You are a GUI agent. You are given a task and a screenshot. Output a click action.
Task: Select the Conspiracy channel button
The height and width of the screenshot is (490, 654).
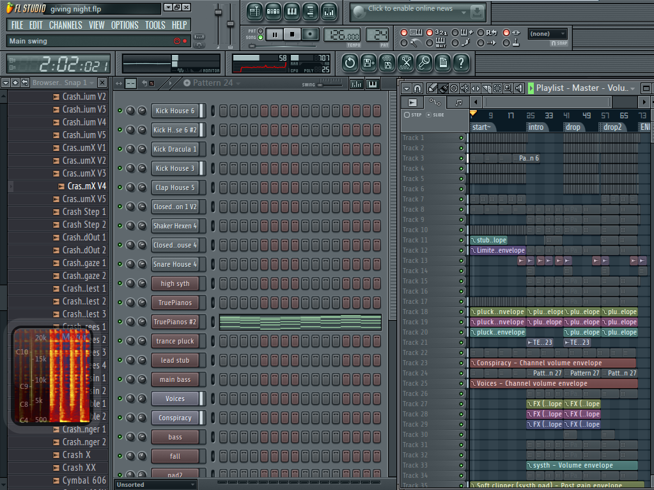pyautogui.click(x=175, y=418)
